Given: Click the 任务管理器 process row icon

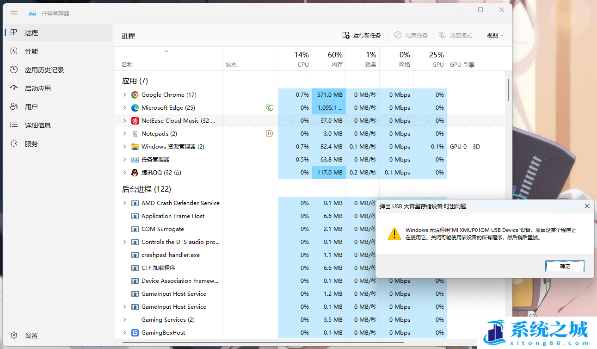Looking at the screenshot, I should coord(135,160).
